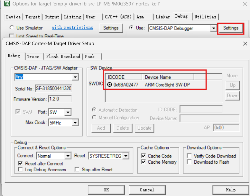Select the Device tab
This screenshot has width=250, height=196.
pyautogui.click(x=14, y=17)
